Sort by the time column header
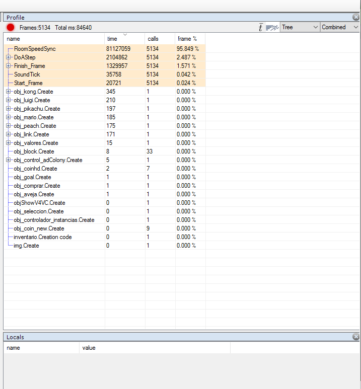The image size is (361, 389). pyautogui.click(x=125, y=39)
